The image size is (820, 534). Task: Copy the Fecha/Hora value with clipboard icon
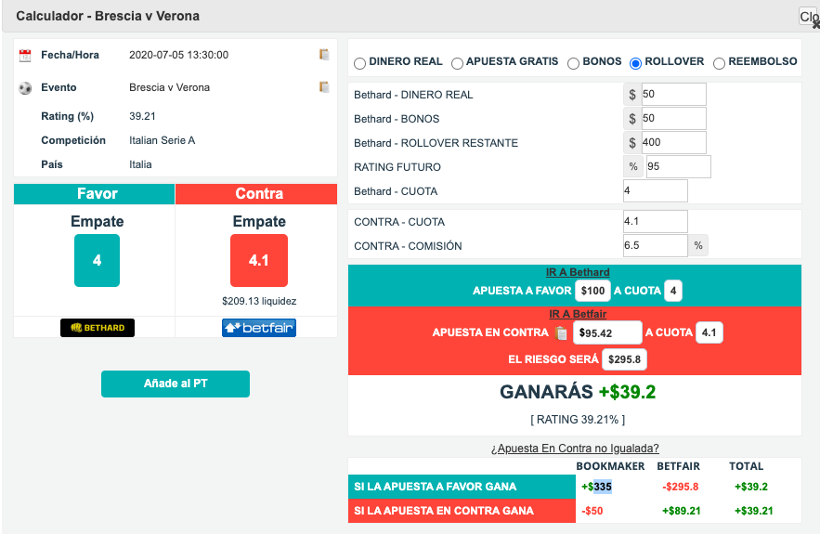pyautogui.click(x=324, y=55)
